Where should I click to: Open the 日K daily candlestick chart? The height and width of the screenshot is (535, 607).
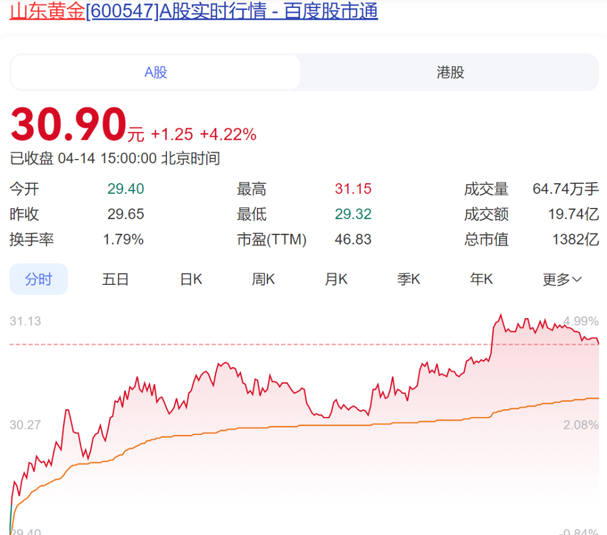[x=191, y=279]
